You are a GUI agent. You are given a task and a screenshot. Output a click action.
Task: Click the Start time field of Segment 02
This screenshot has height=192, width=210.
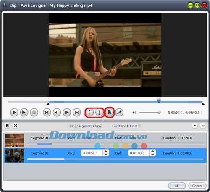click(92, 153)
